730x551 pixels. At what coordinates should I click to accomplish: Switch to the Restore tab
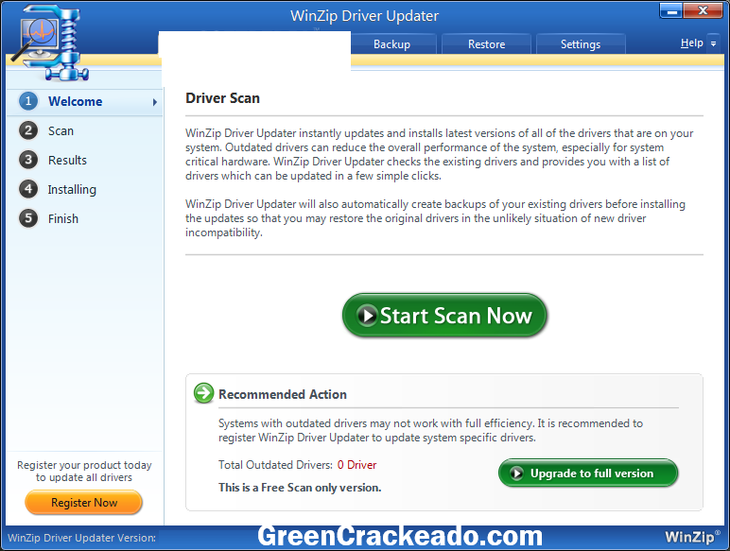[486, 44]
